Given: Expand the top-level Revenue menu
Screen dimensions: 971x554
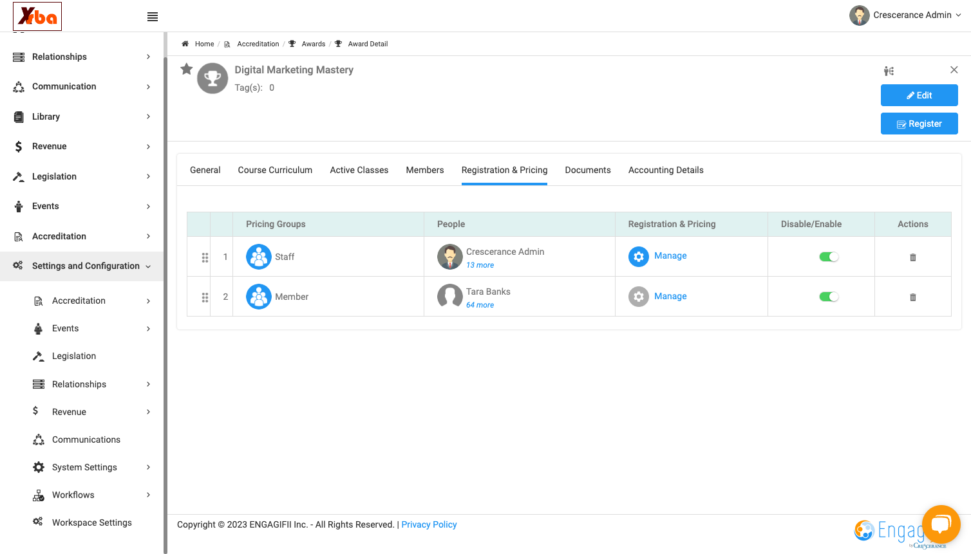Looking at the screenshot, I should tap(82, 146).
